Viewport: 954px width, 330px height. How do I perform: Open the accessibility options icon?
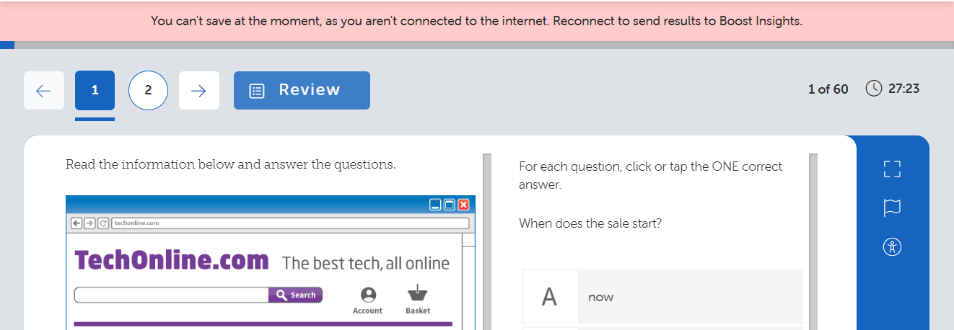tap(893, 247)
